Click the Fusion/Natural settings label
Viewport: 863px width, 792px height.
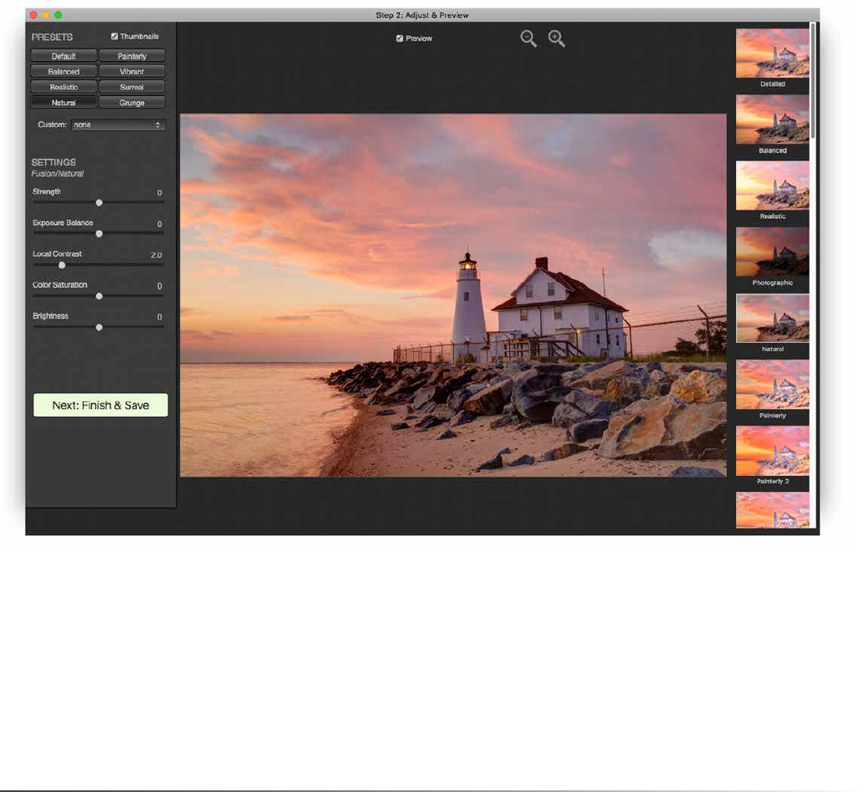point(57,174)
